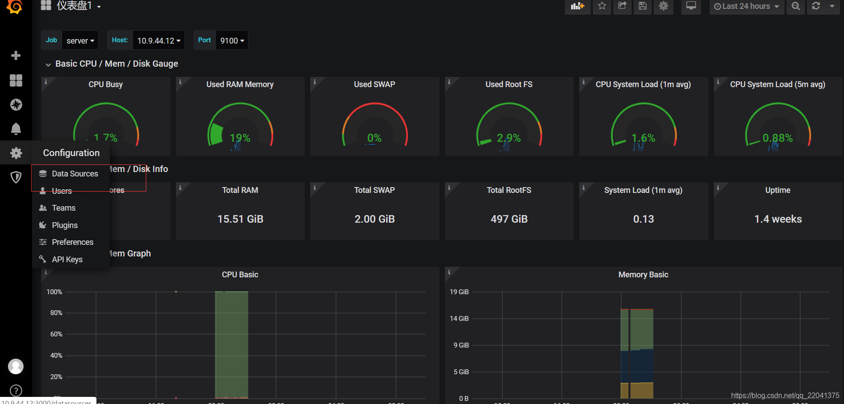Open the Port 9100 dropdown
Screen dimensions: 844x404
[232, 40]
